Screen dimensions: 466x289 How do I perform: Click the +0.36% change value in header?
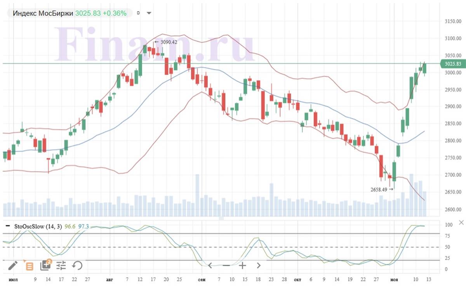115,13
